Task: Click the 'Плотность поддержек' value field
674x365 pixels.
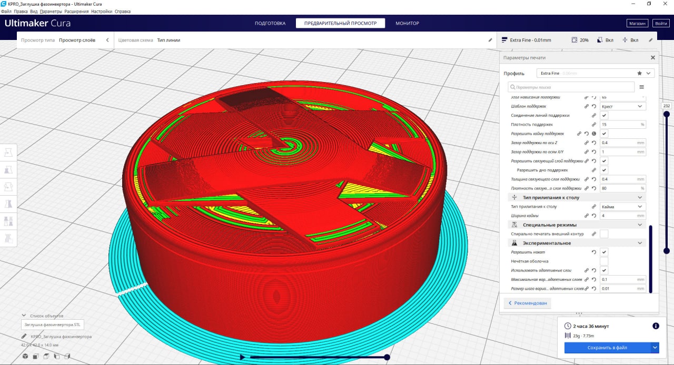Action: pos(623,125)
